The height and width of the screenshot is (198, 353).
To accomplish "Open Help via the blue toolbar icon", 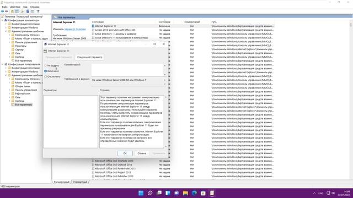I will (x=28, y=11).
